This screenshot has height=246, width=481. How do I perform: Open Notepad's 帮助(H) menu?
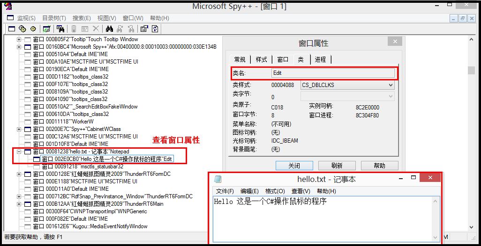pos(326,191)
